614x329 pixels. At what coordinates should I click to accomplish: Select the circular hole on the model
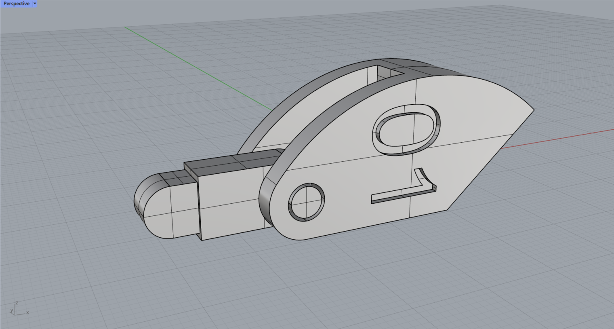[307, 202]
